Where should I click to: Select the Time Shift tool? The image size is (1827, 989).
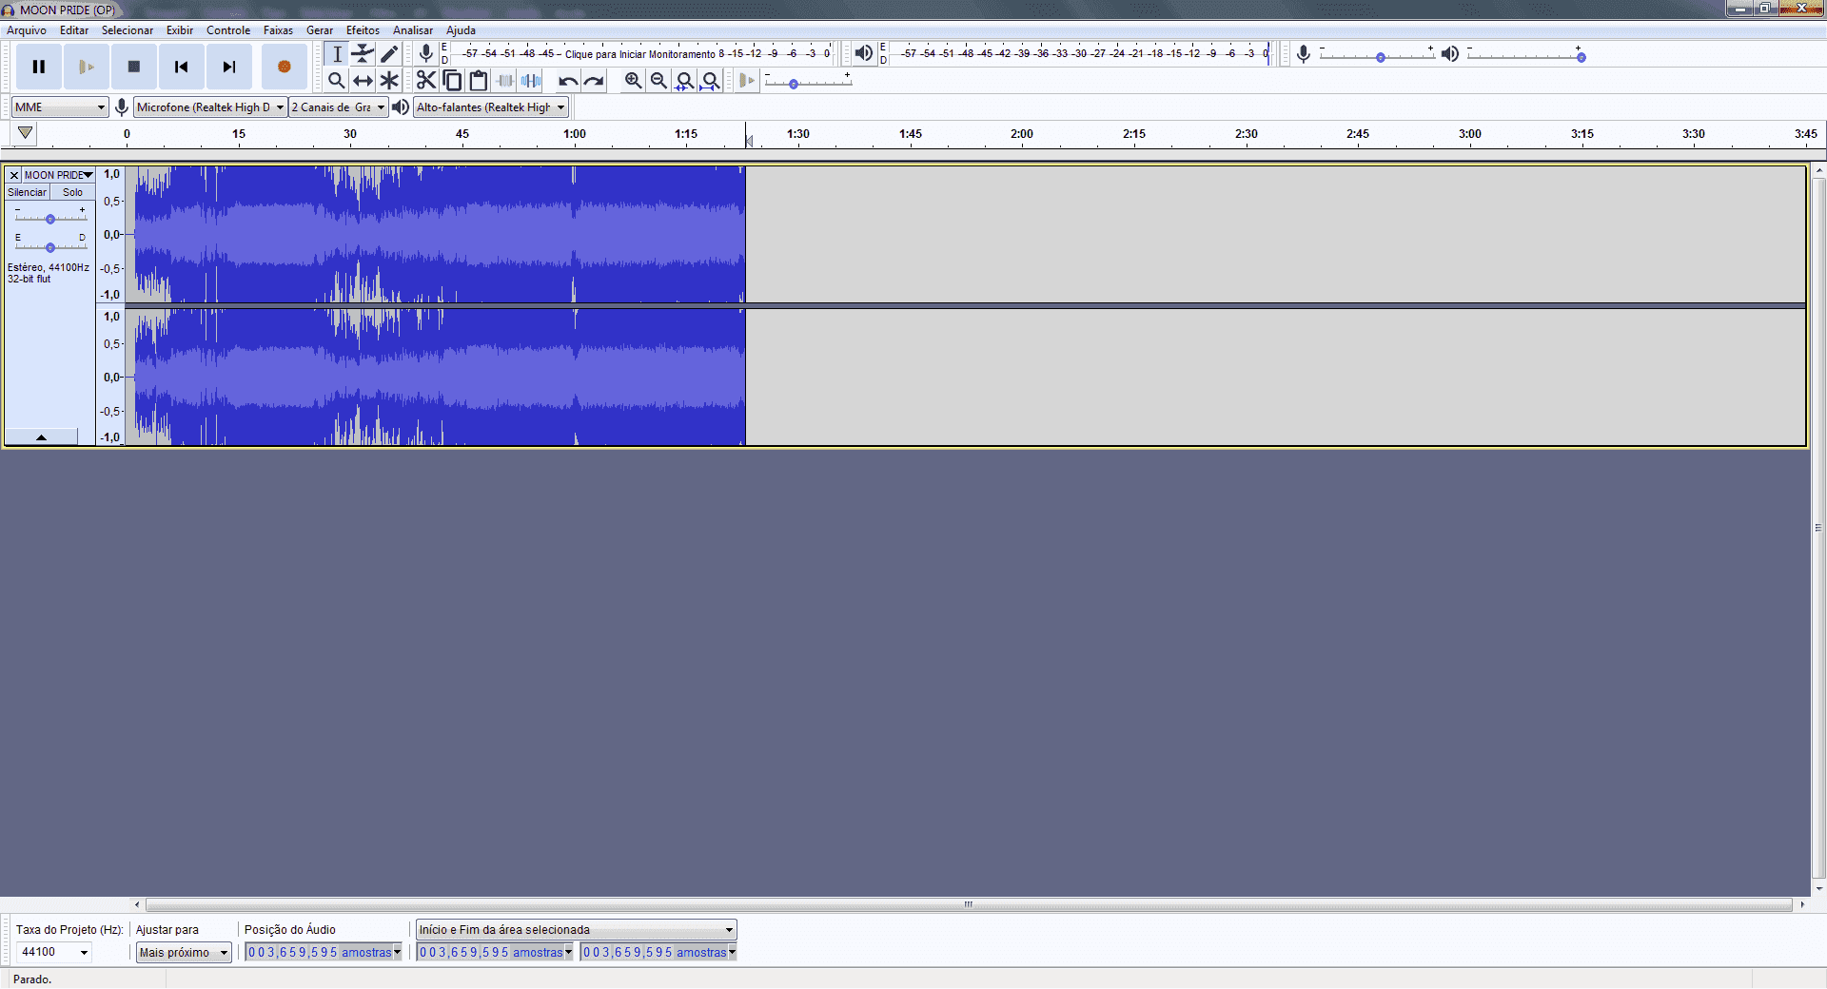pos(363,81)
